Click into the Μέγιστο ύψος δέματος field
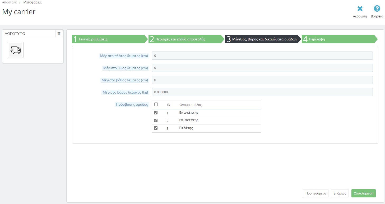 pos(262,68)
